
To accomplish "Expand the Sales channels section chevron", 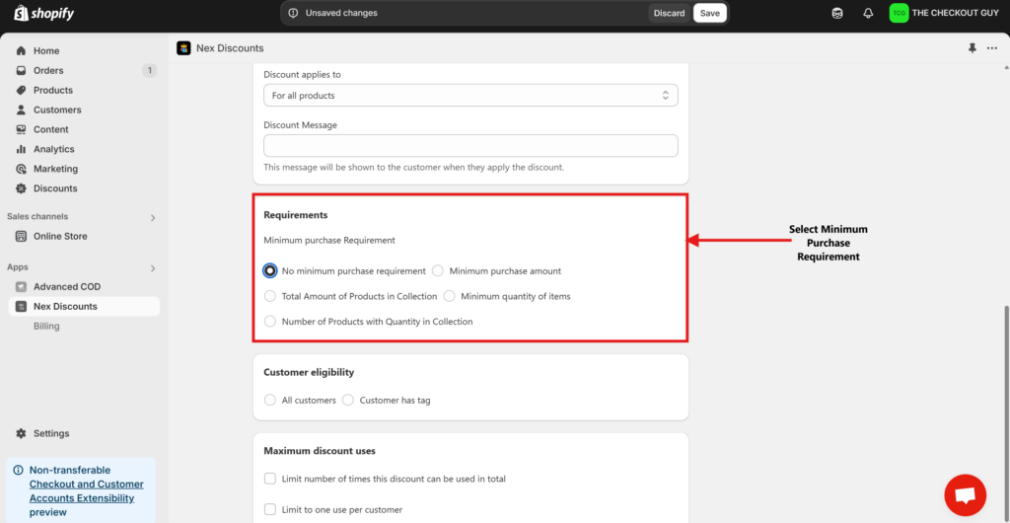I will [x=153, y=217].
